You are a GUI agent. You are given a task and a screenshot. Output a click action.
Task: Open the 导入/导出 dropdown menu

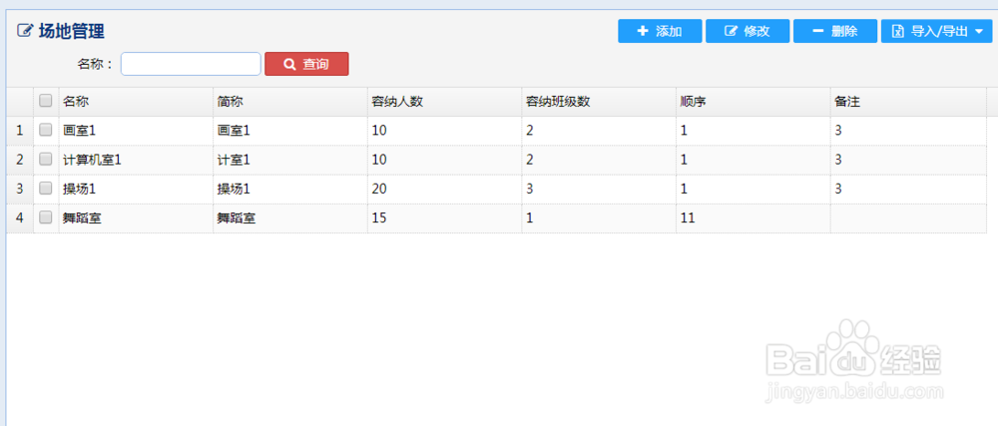click(936, 31)
